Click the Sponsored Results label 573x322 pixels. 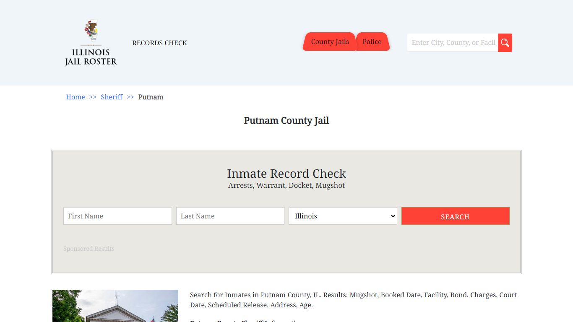89,249
